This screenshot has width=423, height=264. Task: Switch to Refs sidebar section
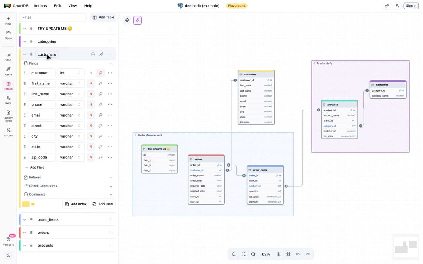(8, 100)
